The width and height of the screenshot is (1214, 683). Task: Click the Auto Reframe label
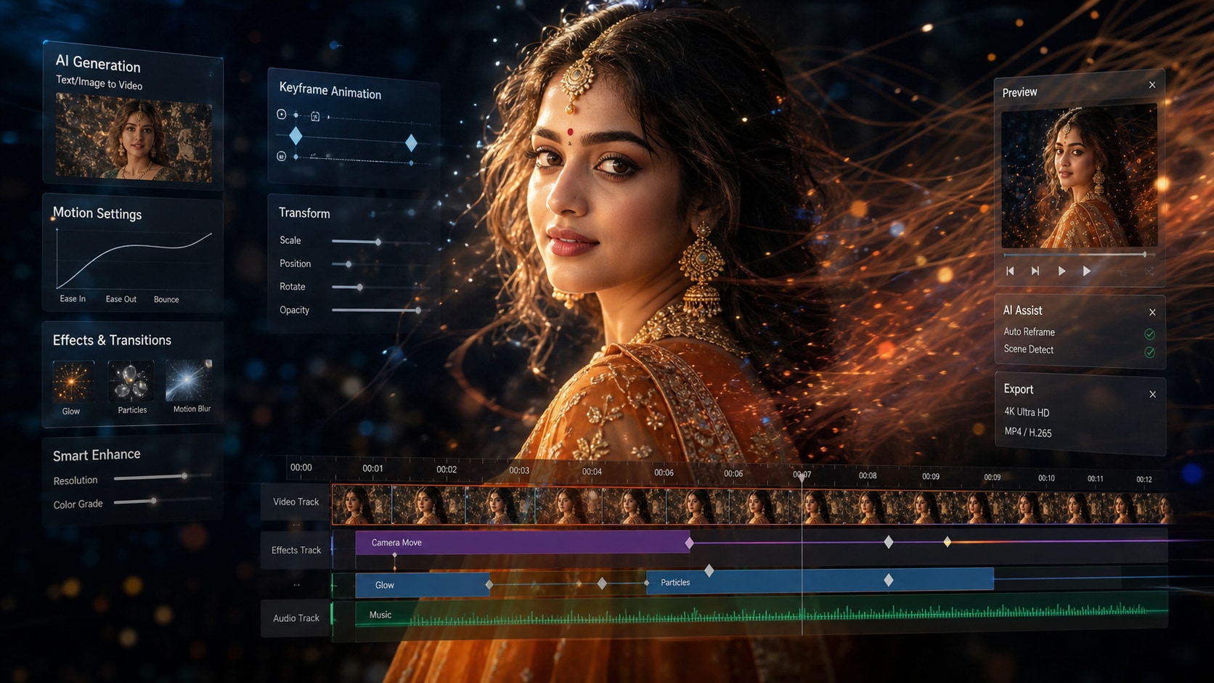pos(1029,332)
